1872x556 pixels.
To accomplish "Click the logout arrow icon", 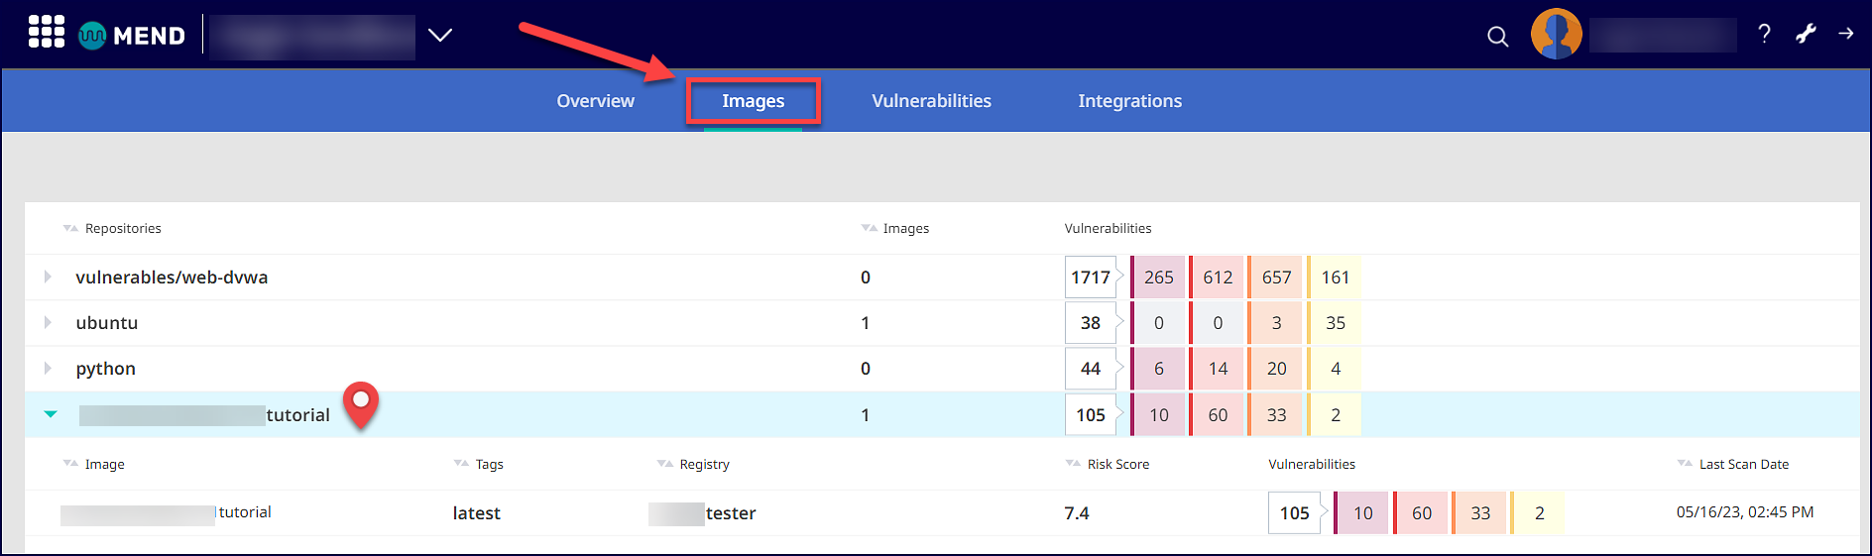I will 1845,34.
